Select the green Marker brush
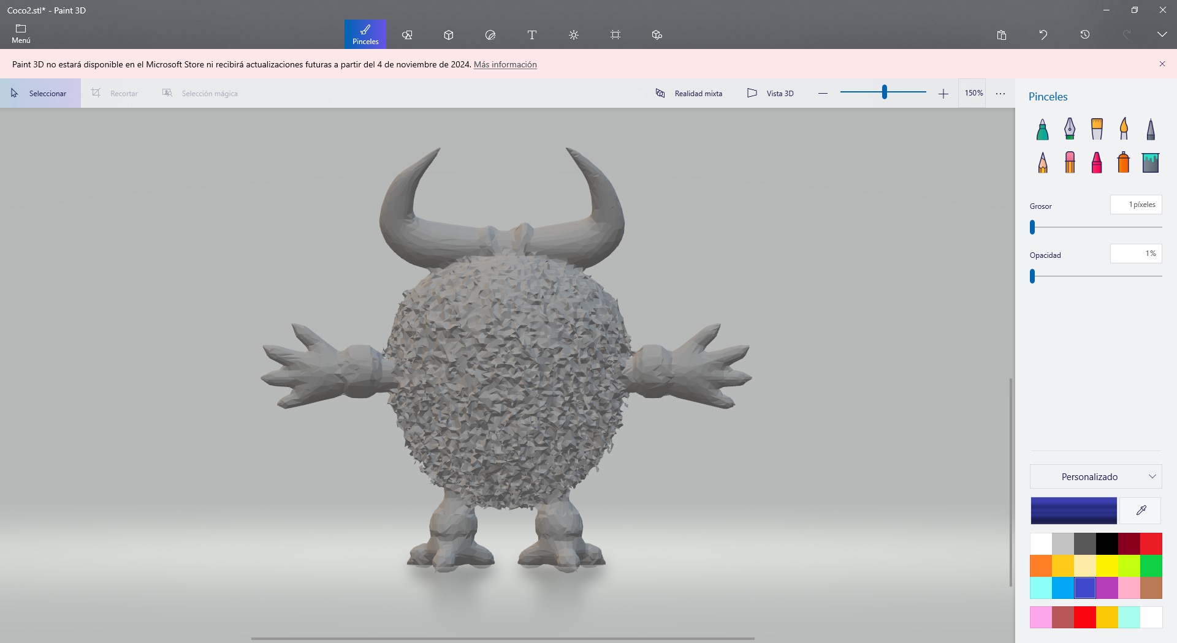This screenshot has width=1177, height=643. click(1043, 129)
